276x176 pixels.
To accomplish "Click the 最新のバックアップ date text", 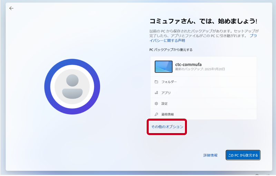I will (x=200, y=69).
